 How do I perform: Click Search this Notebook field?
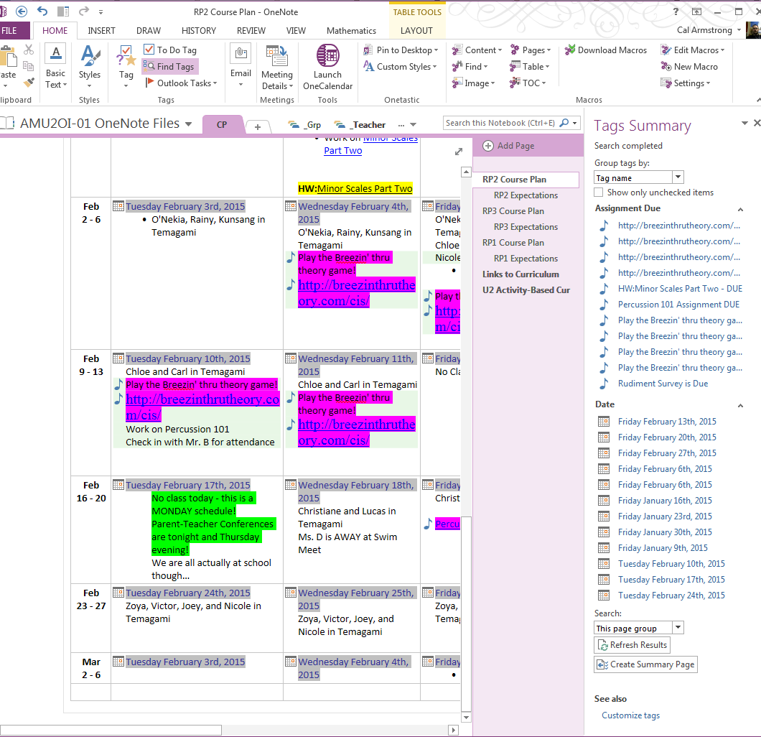tap(500, 123)
